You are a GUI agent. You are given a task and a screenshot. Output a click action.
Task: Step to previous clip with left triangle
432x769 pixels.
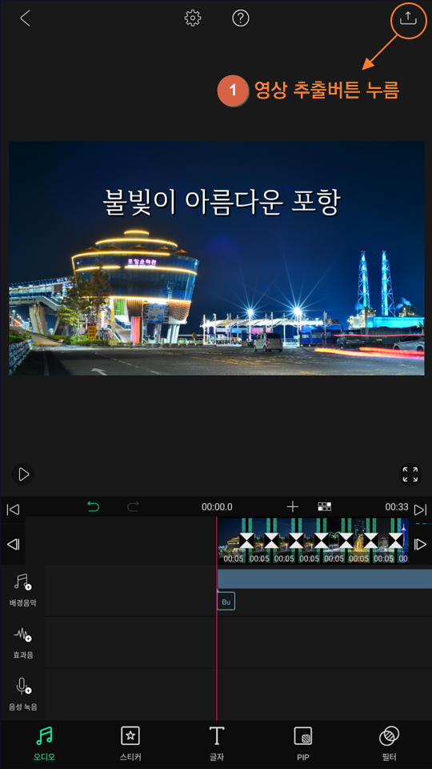14,544
